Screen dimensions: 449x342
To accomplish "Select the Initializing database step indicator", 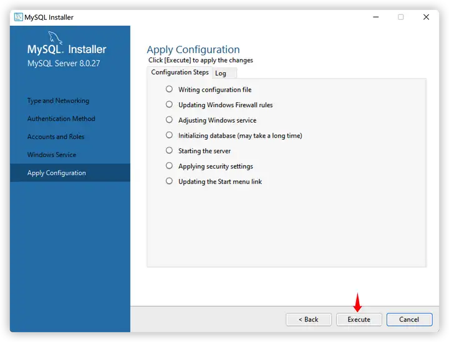I will click(169, 135).
